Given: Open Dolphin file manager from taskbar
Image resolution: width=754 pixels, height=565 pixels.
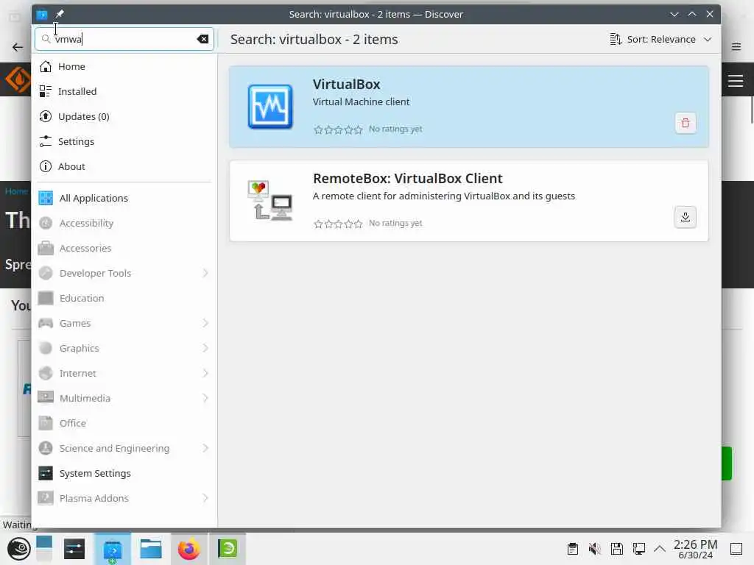Looking at the screenshot, I should pyautogui.click(x=150, y=549).
